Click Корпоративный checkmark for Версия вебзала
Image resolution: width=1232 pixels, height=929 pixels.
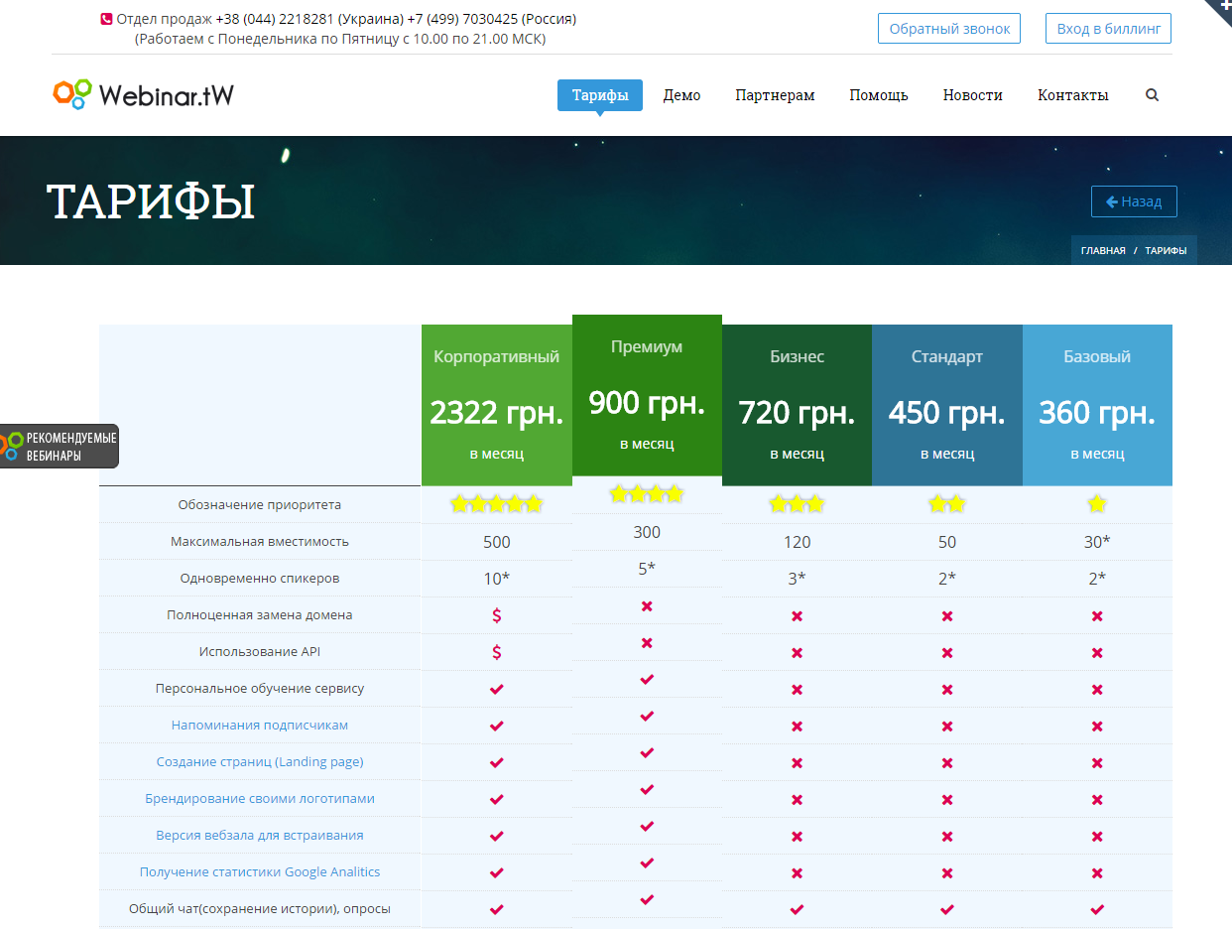click(497, 836)
